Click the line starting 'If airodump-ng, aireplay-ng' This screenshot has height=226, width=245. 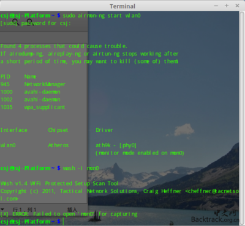89,54
